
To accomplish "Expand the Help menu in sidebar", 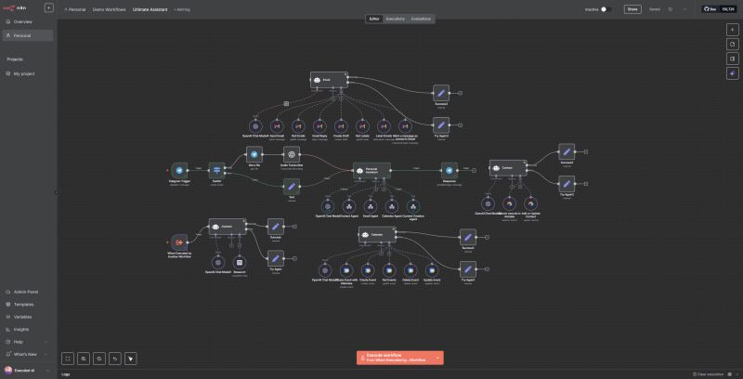I will [x=29, y=342].
